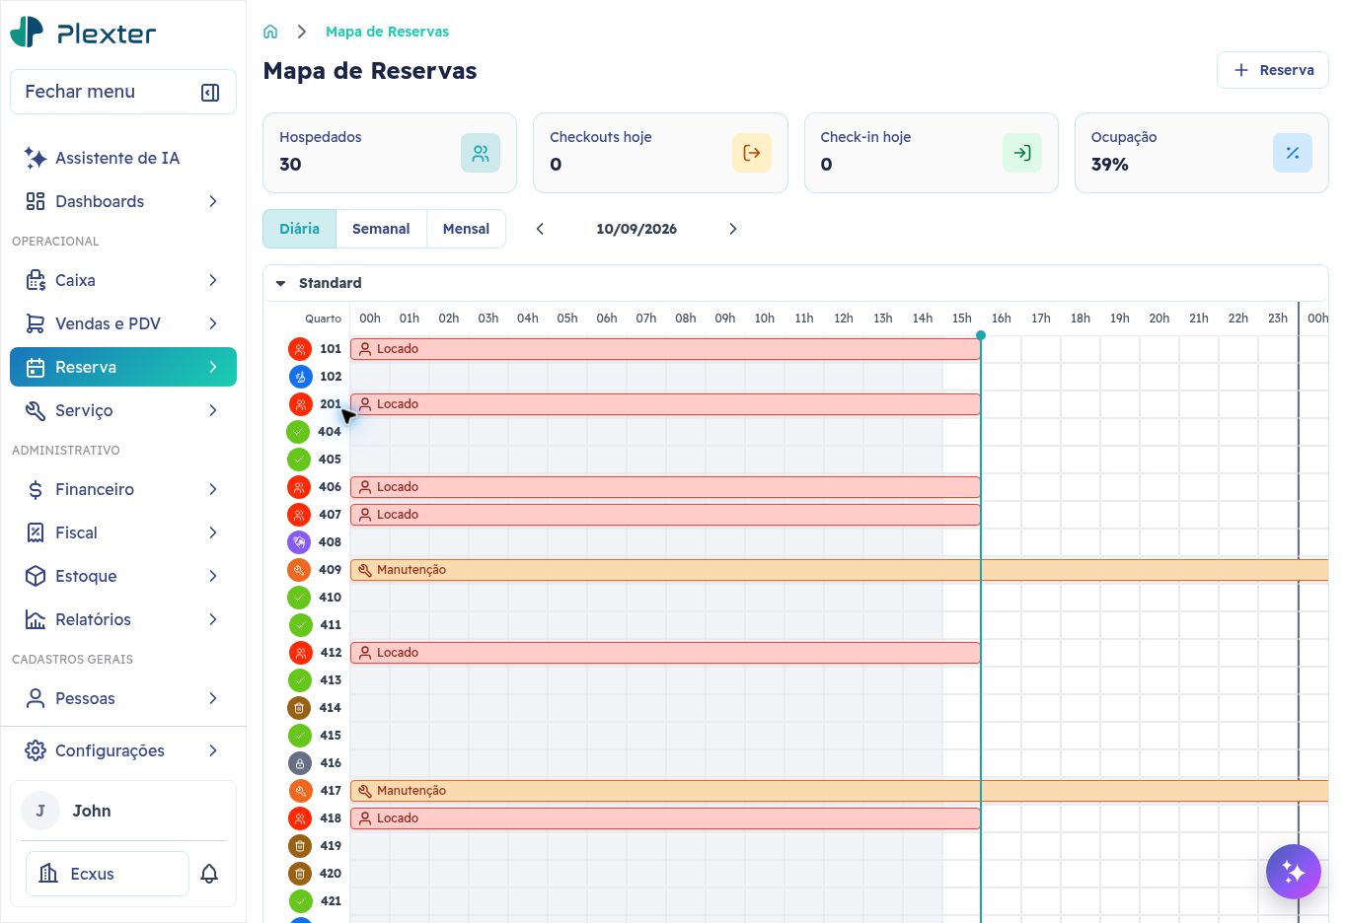Click room 416 locked status icon
Screen dimensions: 1345x923
[x=299, y=763]
